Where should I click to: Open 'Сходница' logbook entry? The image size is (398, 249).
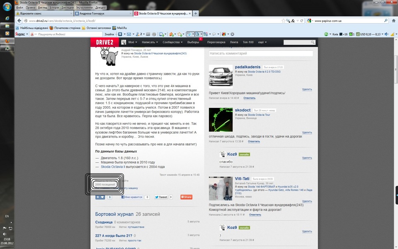click(x=104, y=222)
